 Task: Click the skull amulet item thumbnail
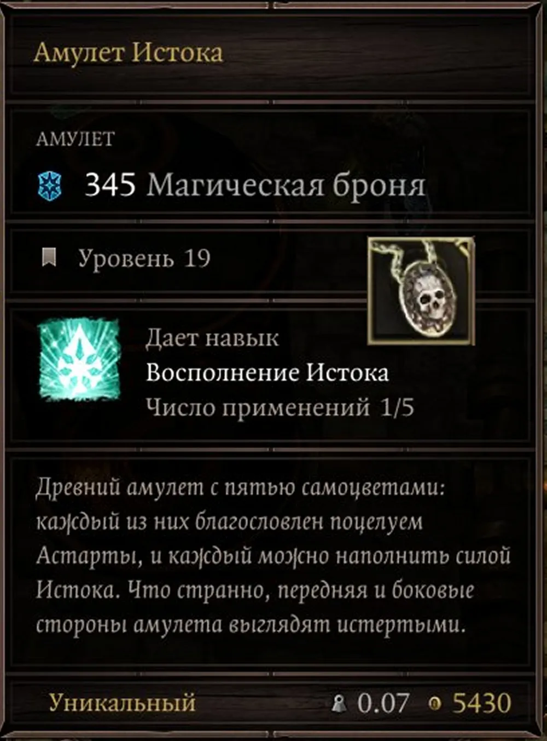tap(421, 291)
